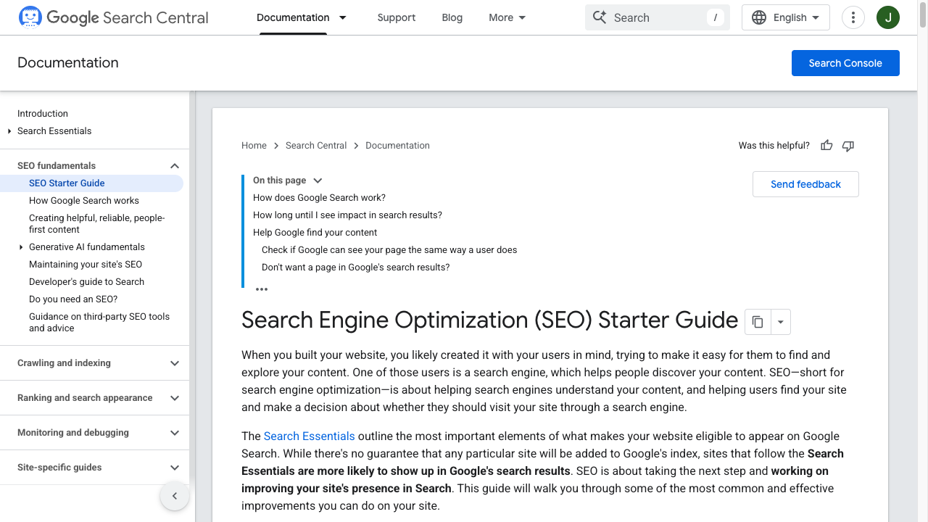Open the Documentation tab dropdown arrow
928x522 pixels.
click(x=343, y=17)
